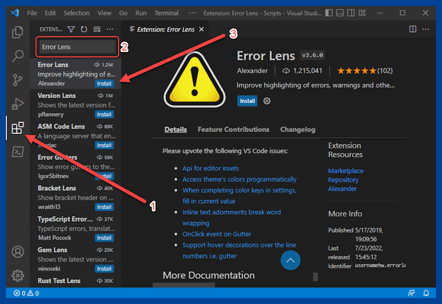Toggle bottom panel layout icon

click(x=340, y=13)
